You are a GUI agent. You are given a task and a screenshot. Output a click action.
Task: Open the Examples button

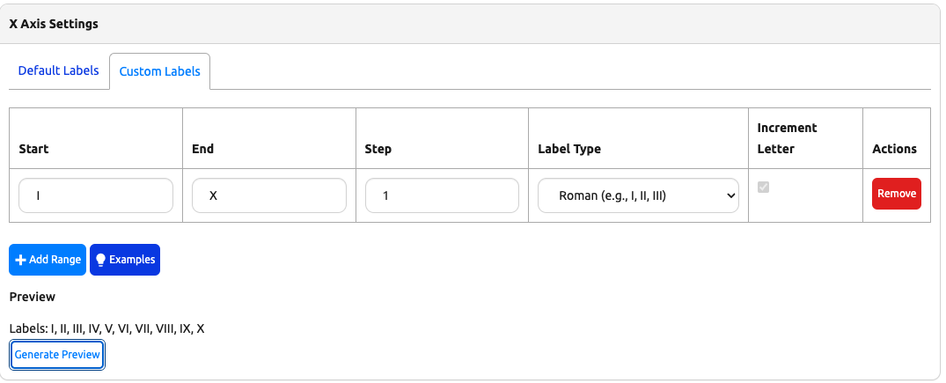125,260
